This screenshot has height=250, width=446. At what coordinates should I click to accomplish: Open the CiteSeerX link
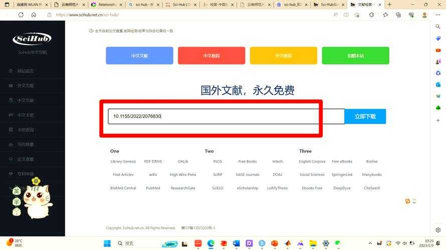point(372,188)
